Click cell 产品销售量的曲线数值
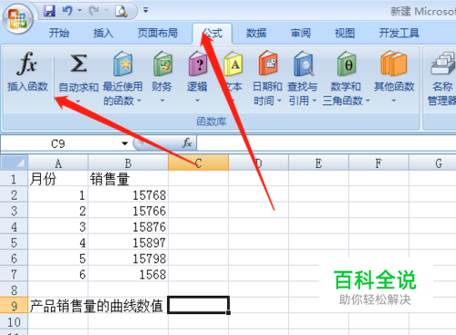456x335 pixels. (x=97, y=306)
